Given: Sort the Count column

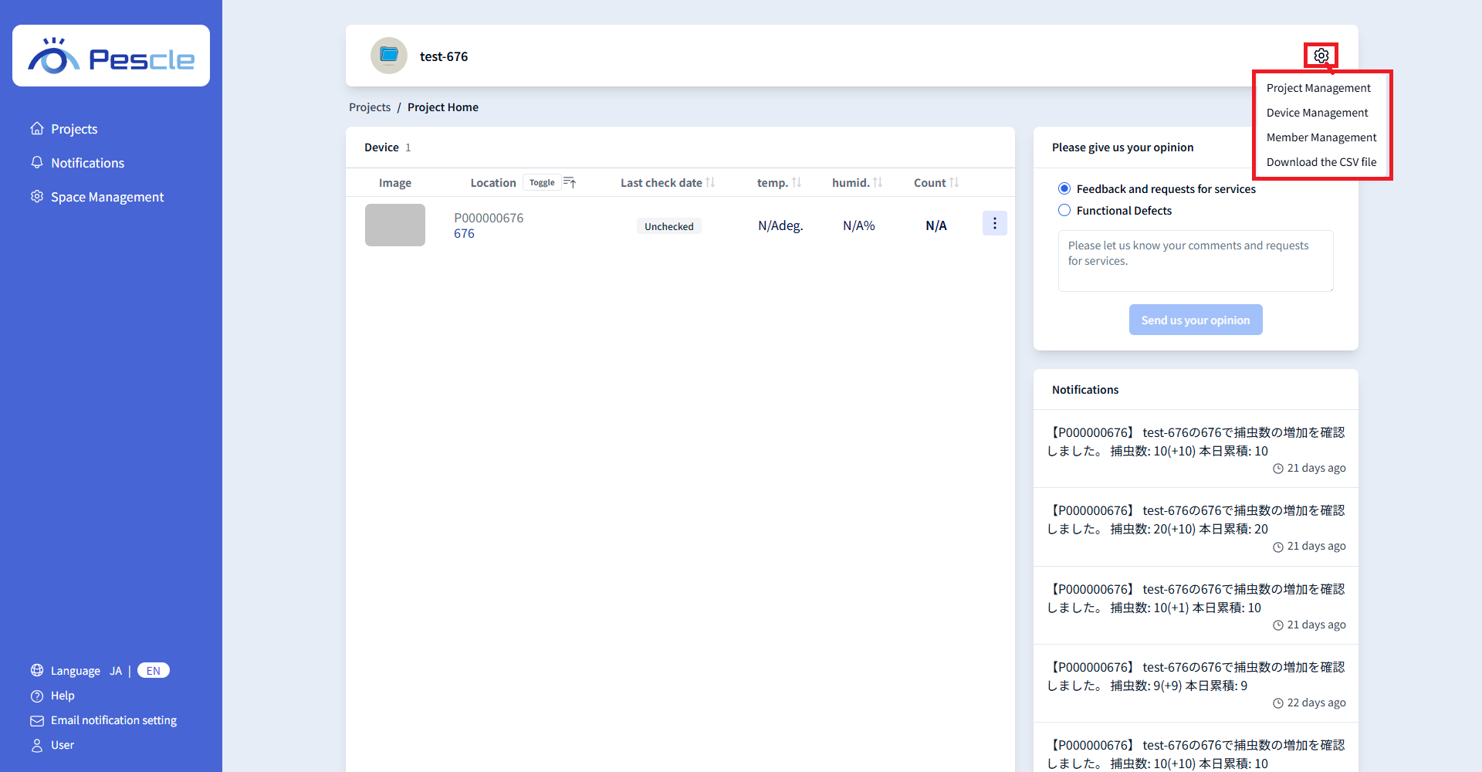Looking at the screenshot, I should click(954, 183).
